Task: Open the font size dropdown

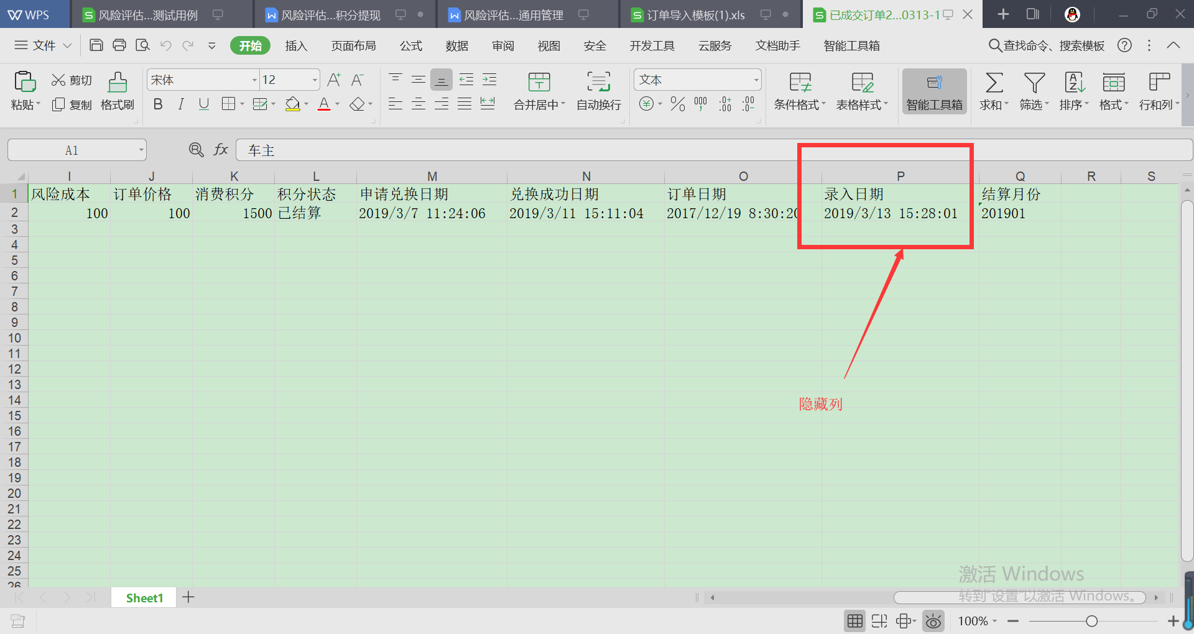Action: [315, 80]
